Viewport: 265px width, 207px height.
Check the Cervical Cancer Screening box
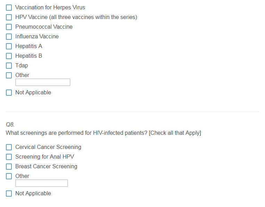[x=9, y=147]
